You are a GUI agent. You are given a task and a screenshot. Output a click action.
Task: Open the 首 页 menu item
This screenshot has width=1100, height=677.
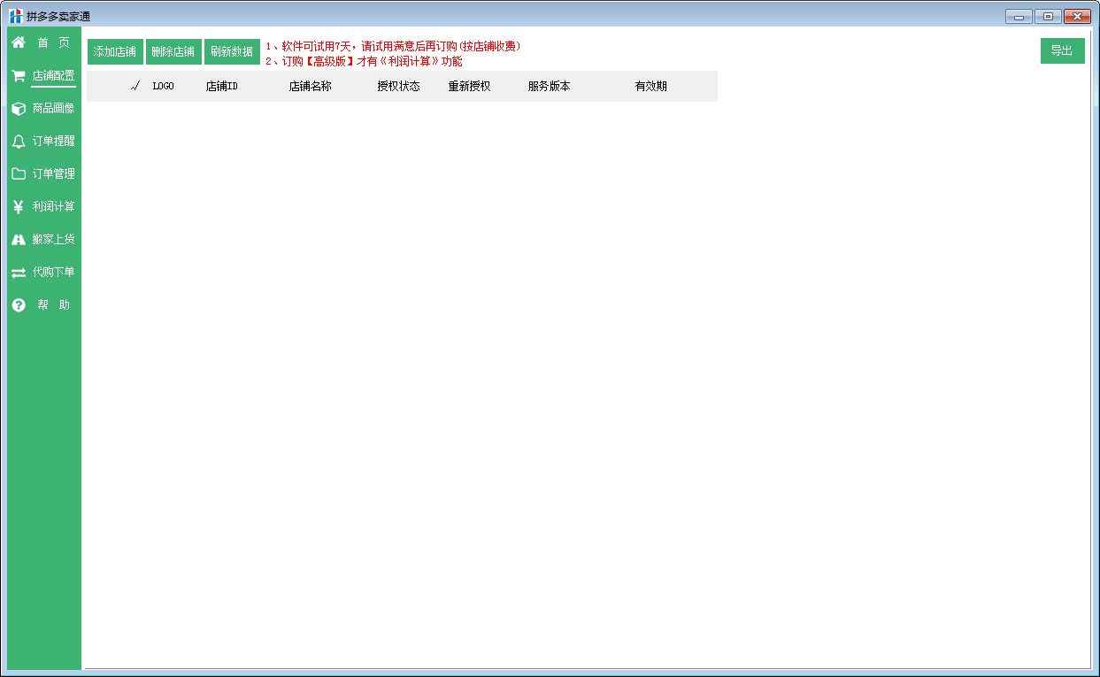click(54, 42)
